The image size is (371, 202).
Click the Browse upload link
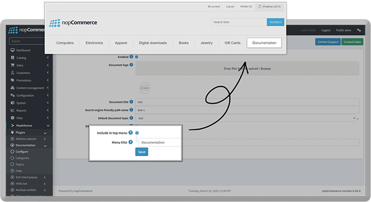coord(266,69)
